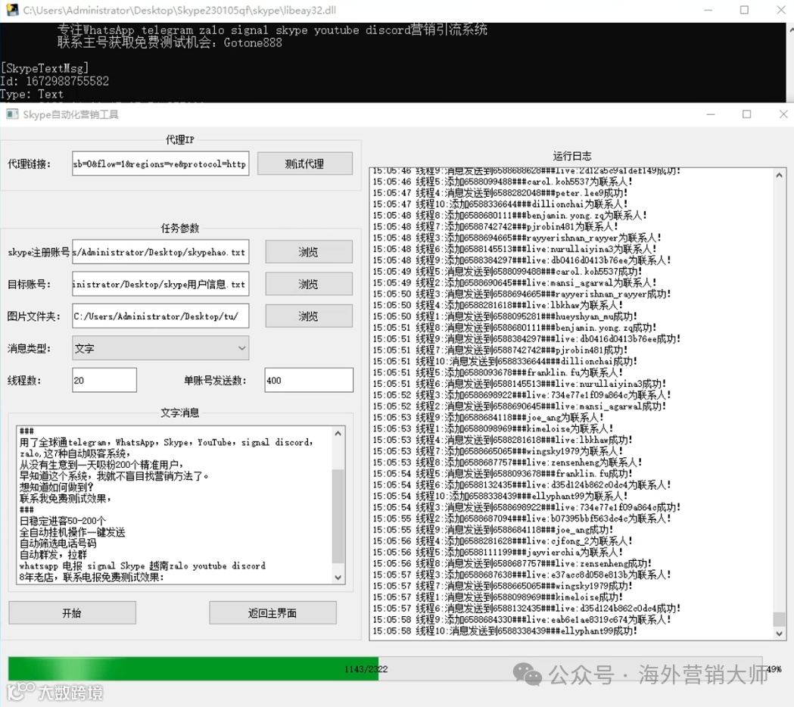The height and width of the screenshot is (707, 794).
Task: Focus the skype注册账号 path field
Action: click(160, 252)
